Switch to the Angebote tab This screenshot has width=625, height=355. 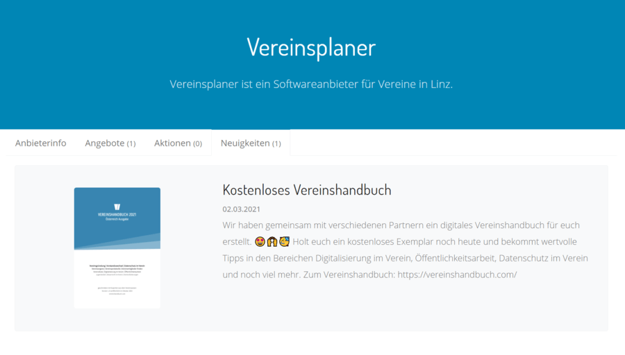(x=110, y=143)
